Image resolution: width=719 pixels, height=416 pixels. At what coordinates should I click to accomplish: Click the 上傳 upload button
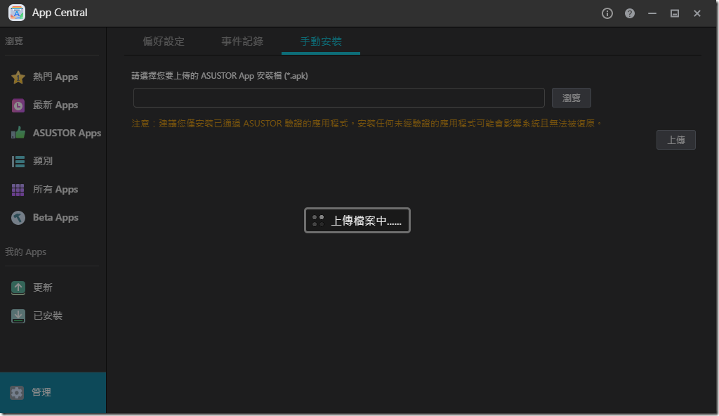click(x=676, y=140)
